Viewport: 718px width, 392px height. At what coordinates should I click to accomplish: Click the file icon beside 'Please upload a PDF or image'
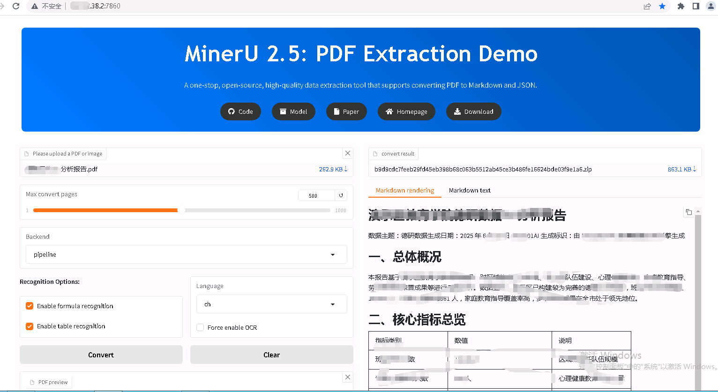(26, 154)
